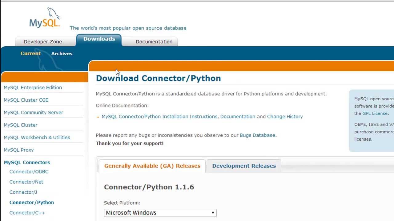Screen dimensions: 394x221
Task: Open MySQL Connector/Python Installation Instructions link
Action: click(x=159, y=117)
